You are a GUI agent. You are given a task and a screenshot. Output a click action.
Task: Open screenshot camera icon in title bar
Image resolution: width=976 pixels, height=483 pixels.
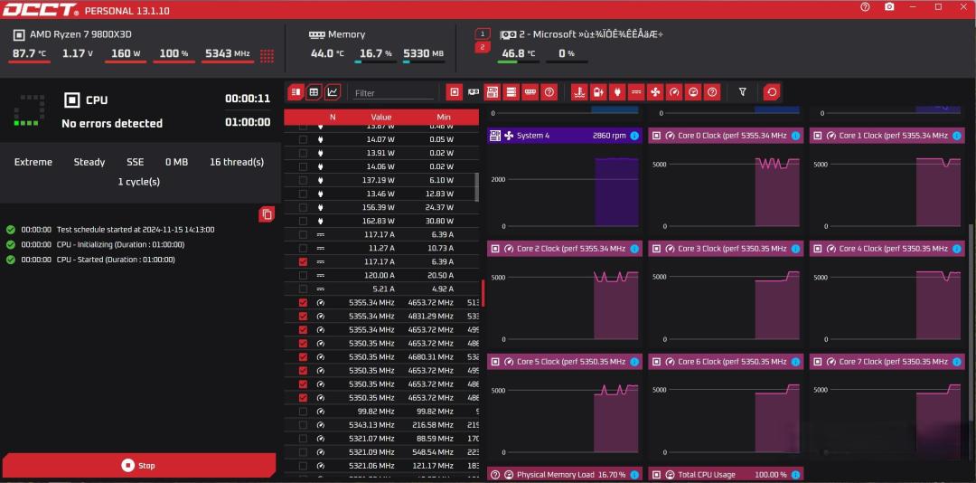[889, 7]
